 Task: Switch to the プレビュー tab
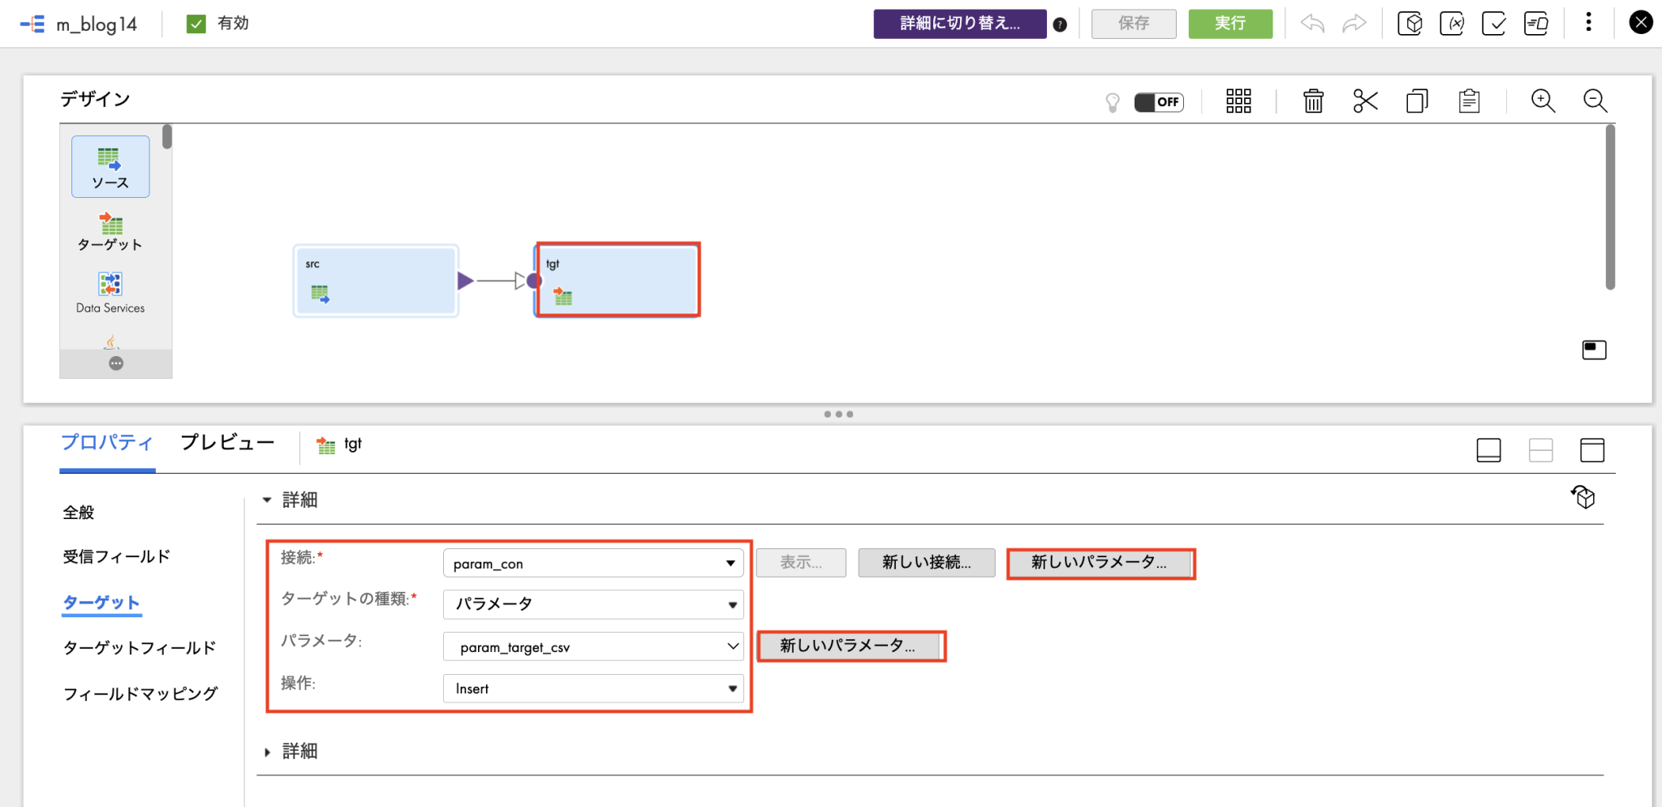pyautogui.click(x=227, y=443)
